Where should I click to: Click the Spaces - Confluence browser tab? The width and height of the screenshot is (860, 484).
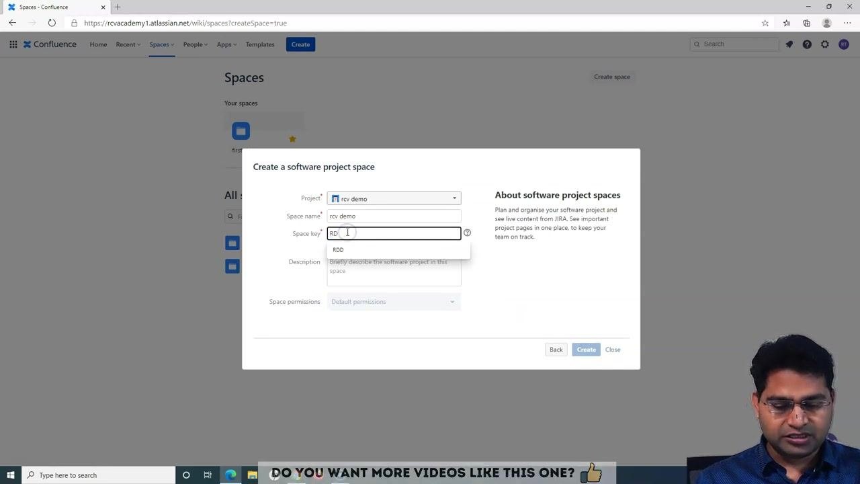[56, 7]
